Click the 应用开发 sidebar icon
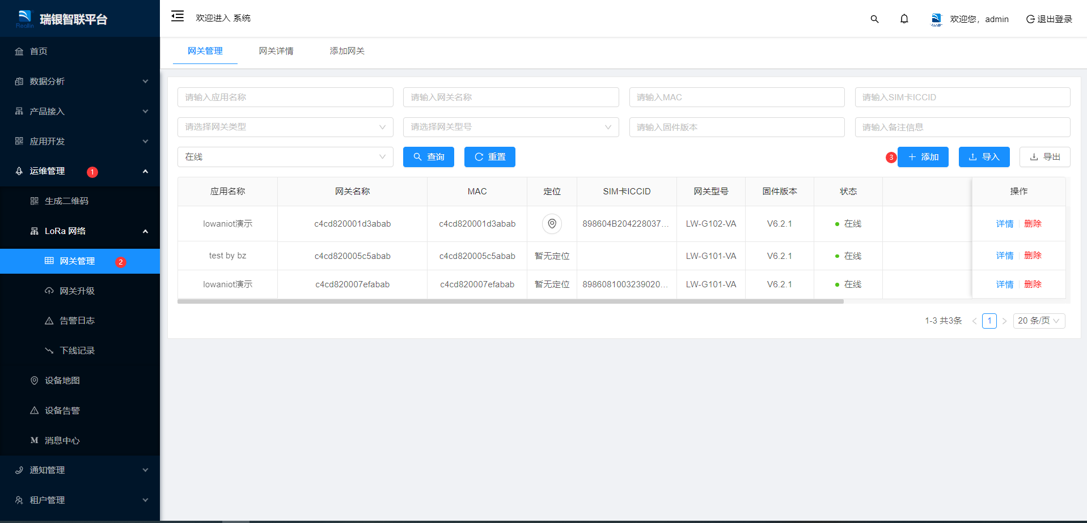This screenshot has height=523, width=1087. point(19,141)
